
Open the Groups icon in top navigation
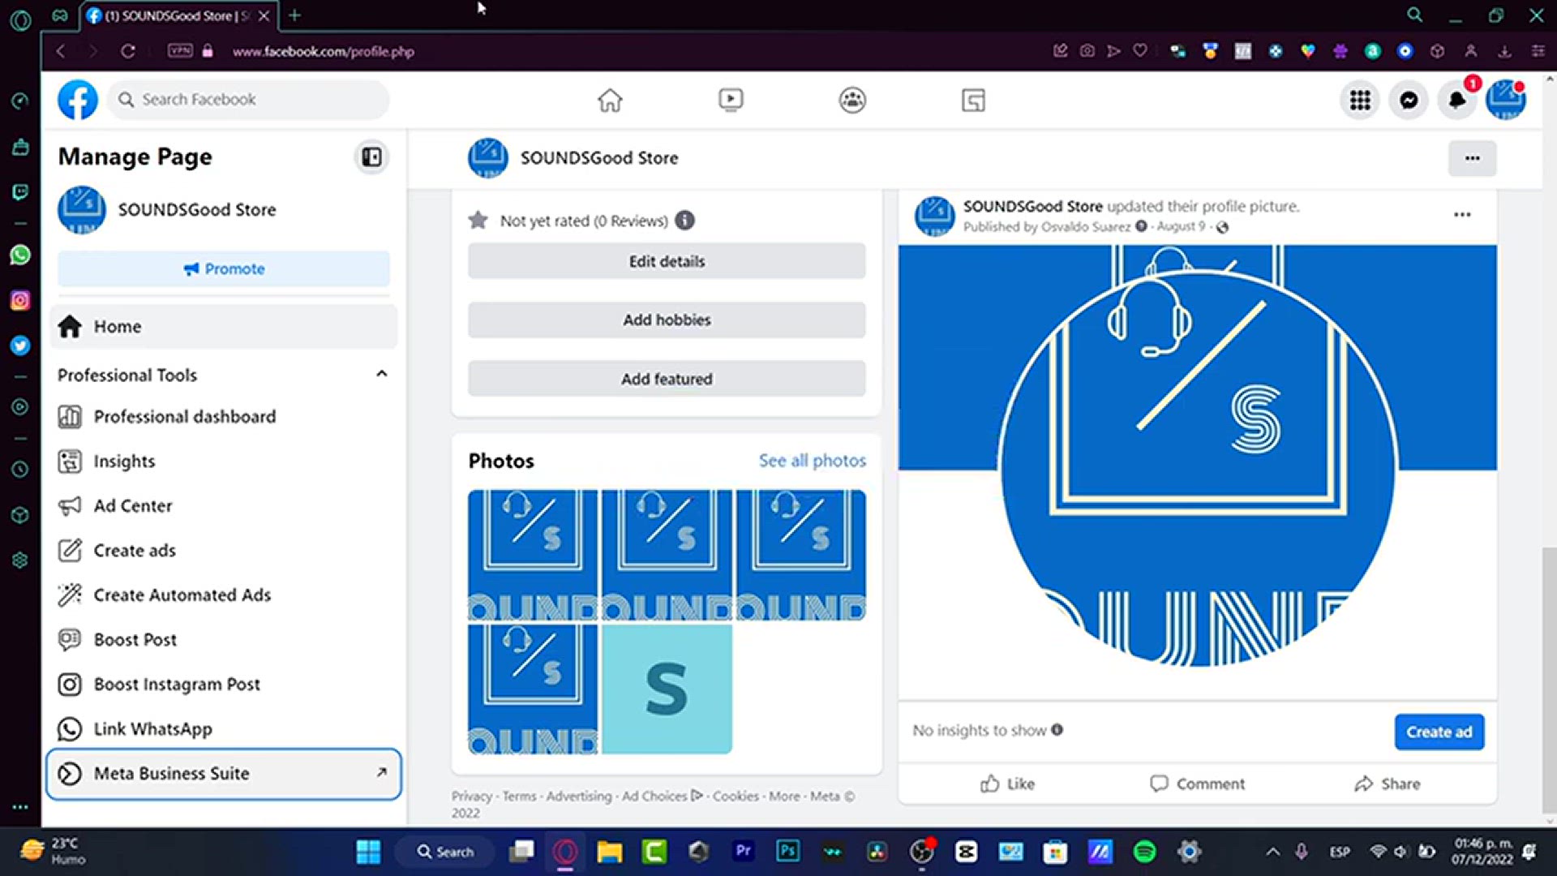coord(852,100)
